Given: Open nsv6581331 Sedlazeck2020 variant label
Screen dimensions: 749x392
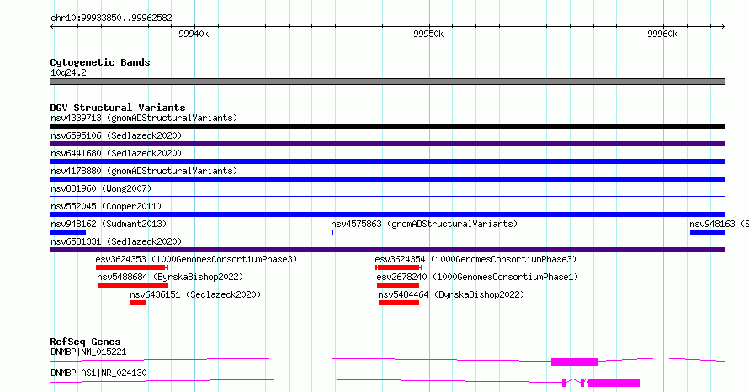Looking at the screenshot, I should pos(116,241).
